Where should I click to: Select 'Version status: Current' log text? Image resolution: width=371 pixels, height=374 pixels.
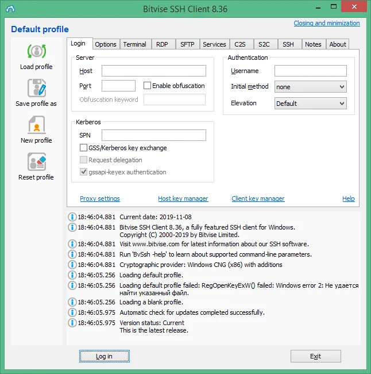pos(152,323)
